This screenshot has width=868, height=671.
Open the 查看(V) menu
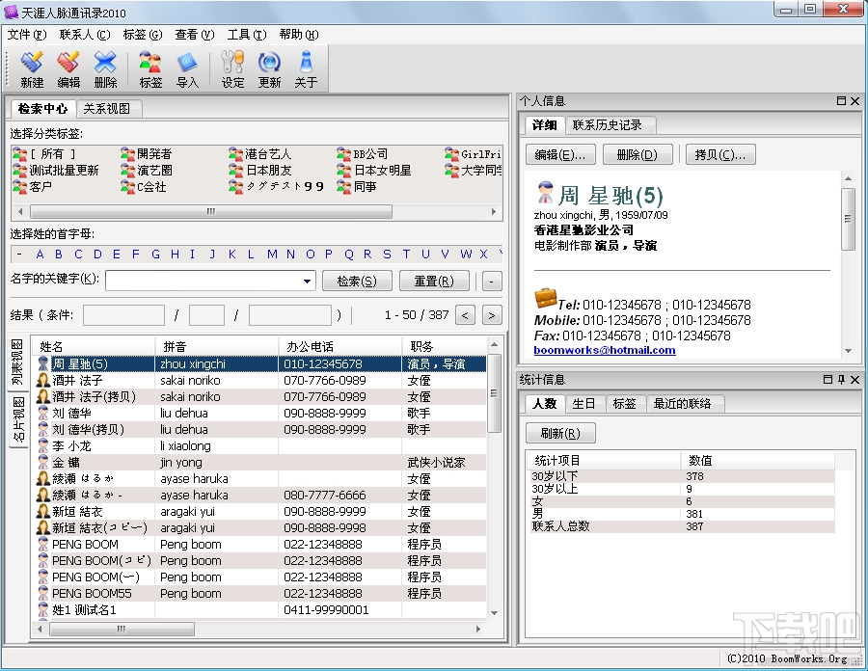[194, 35]
